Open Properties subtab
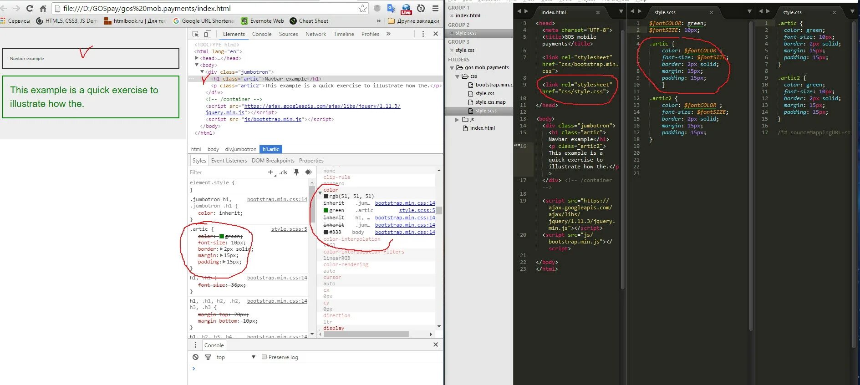The height and width of the screenshot is (385, 860). (x=311, y=161)
